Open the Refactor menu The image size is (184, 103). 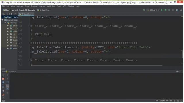coord(42,6)
